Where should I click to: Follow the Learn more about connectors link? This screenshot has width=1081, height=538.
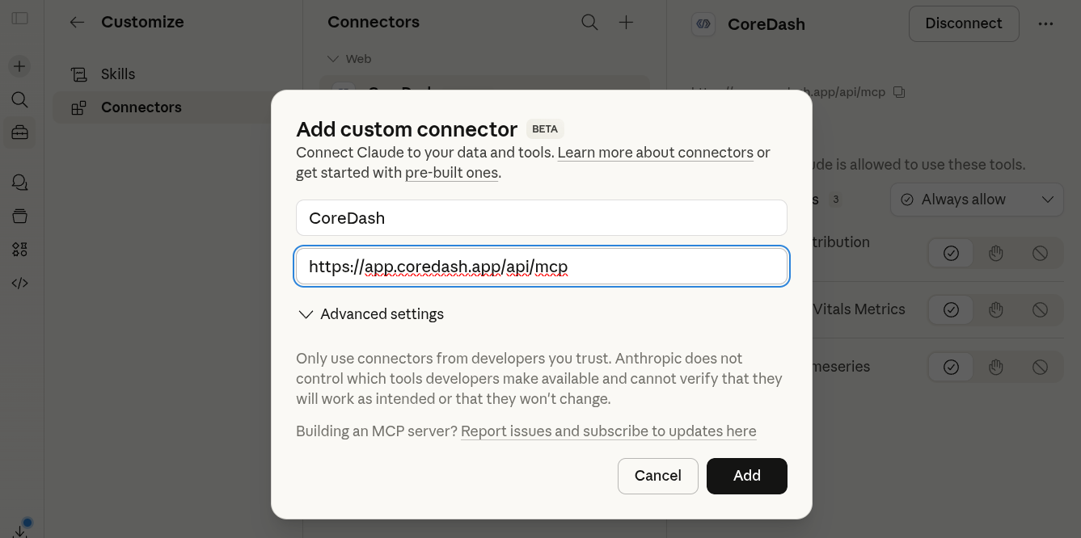point(655,153)
